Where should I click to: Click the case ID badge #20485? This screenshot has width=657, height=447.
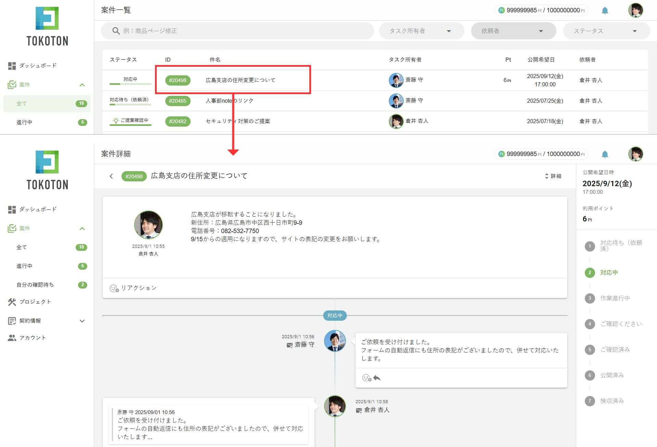[178, 101]
